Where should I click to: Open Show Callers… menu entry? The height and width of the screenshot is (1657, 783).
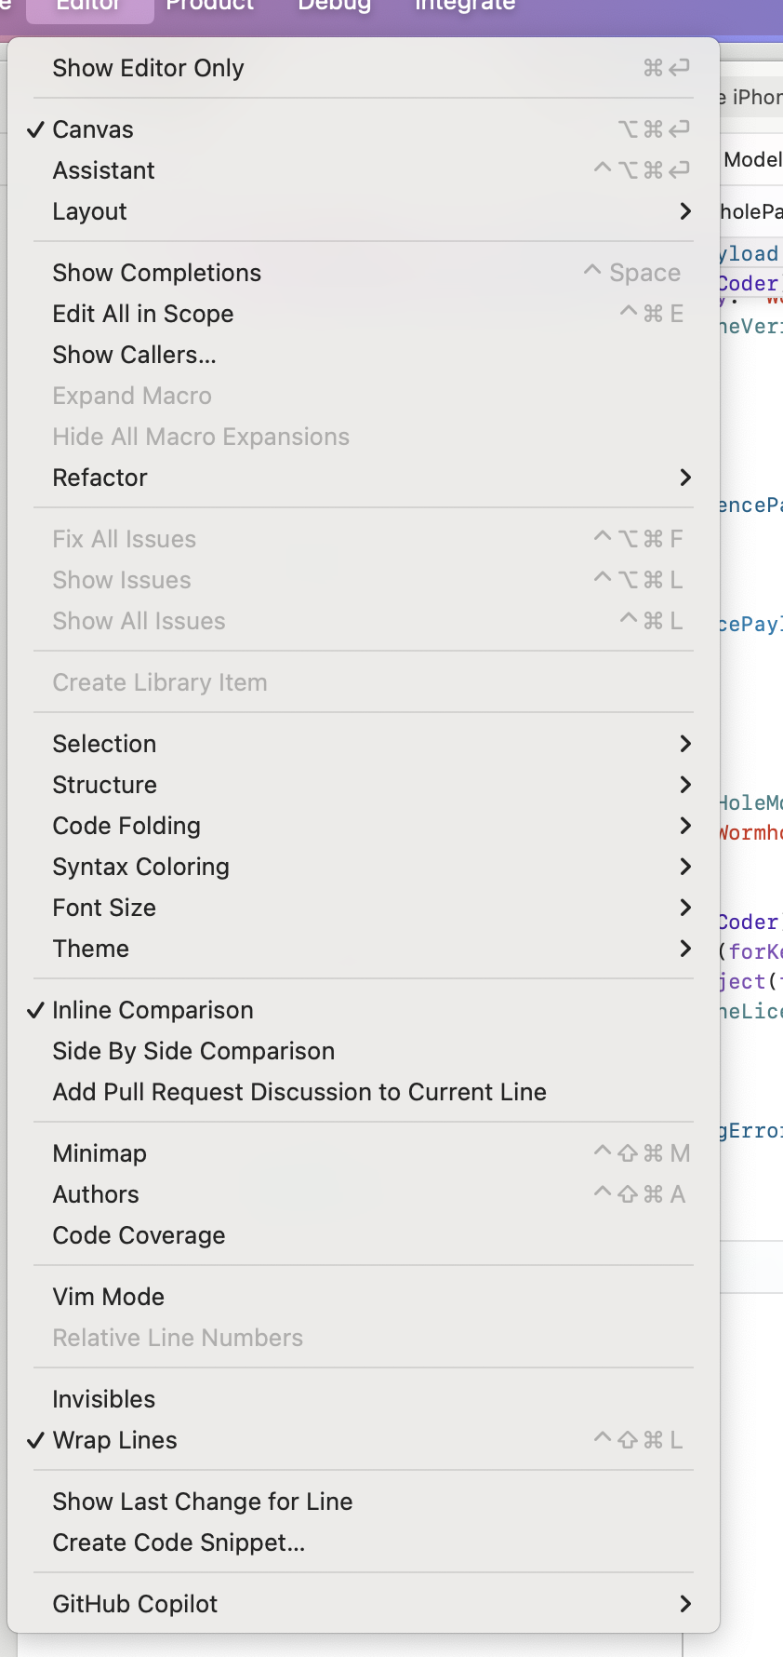[134, 355]
